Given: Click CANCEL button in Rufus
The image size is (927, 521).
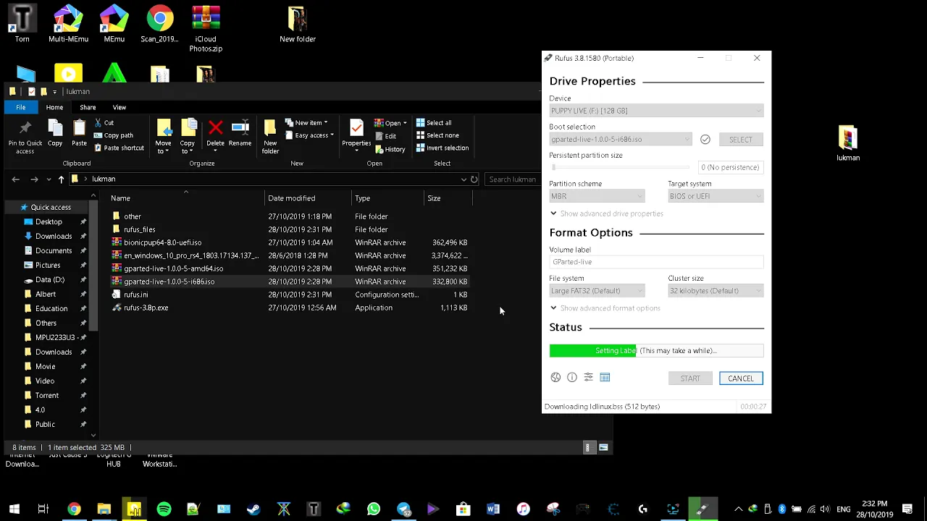Looking at the screenshot, I should pos(741,378).
